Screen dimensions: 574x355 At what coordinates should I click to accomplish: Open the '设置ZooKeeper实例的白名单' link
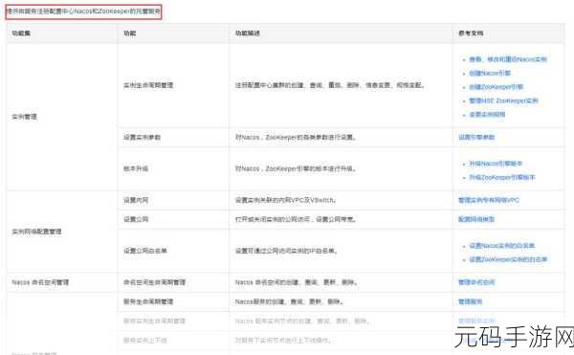(508, 259)
